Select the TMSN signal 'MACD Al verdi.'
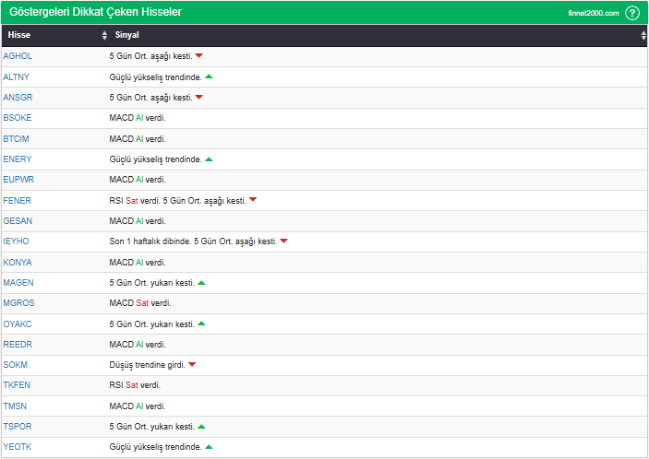The width and height of the screenshot is (649, 459). pyautogui.click(x=138, y=406)
